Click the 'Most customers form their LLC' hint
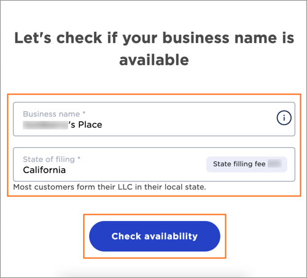The width and height of the screenshot is (307, 278). (109, 187)
